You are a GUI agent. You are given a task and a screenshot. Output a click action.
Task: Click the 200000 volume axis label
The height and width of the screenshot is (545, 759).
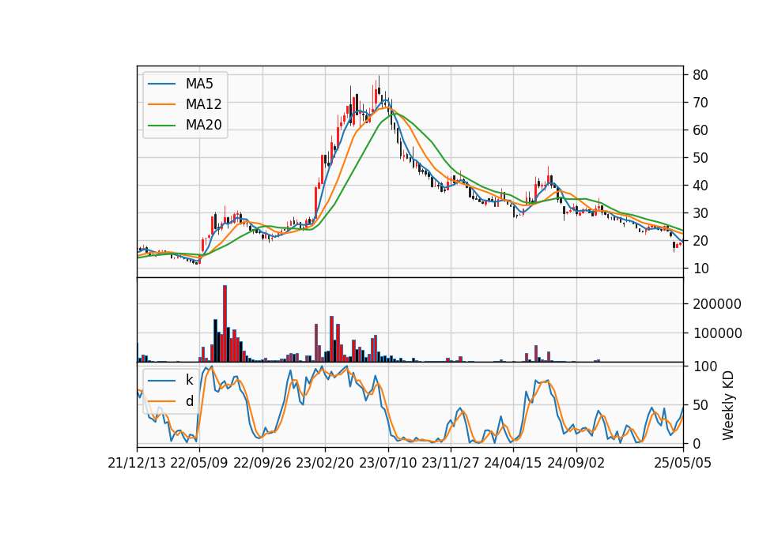pyautogui.click(x=717, y=304)
